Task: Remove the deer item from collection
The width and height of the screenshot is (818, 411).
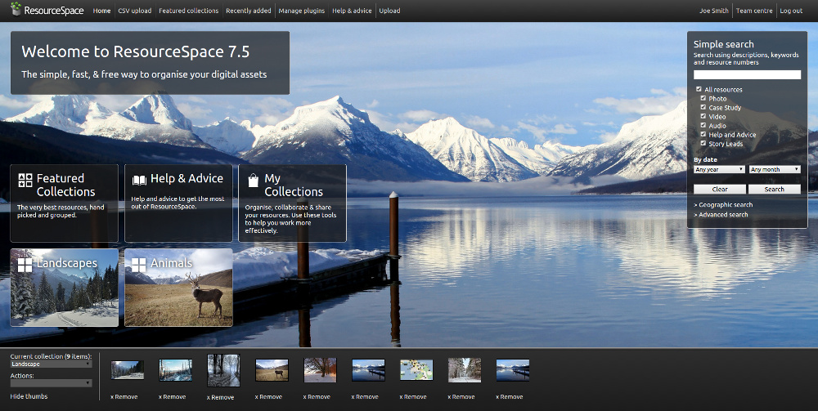Action: pyautogui.click(x=268, y=397)
